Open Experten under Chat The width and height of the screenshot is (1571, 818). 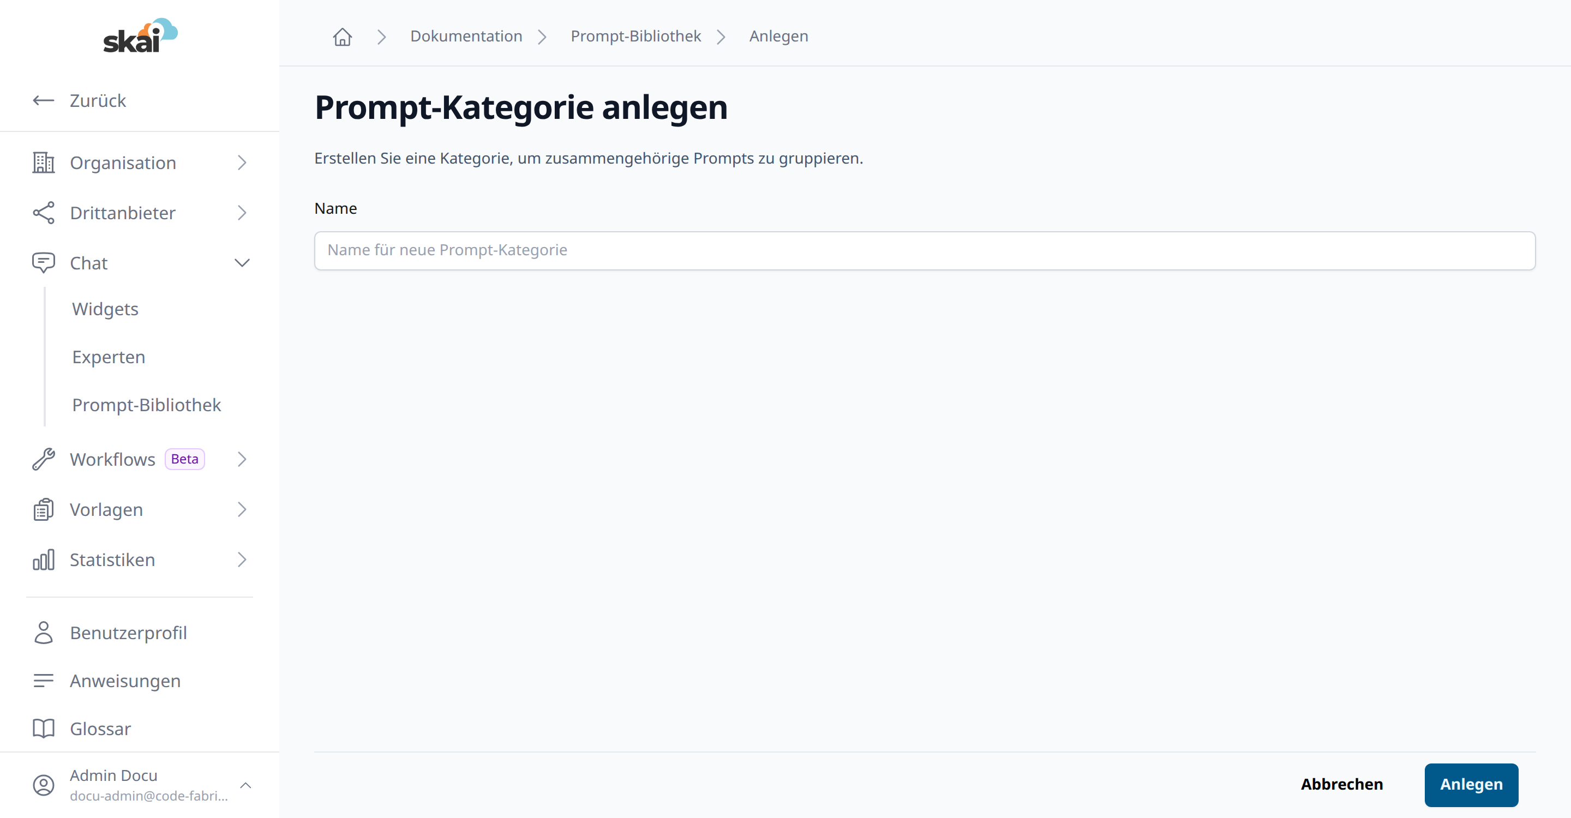[109, 357]
